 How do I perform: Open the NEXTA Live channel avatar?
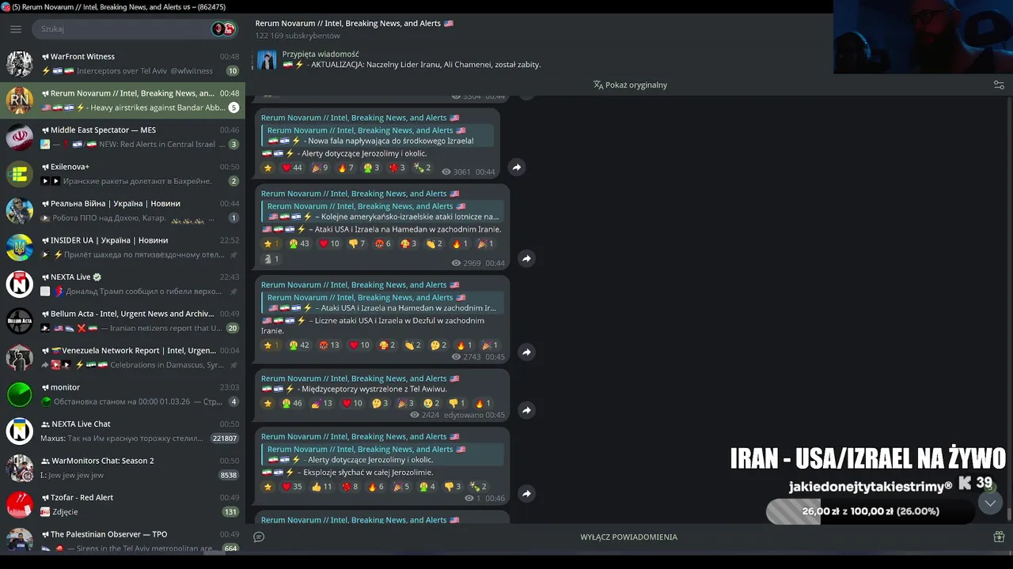coord(19,284)
